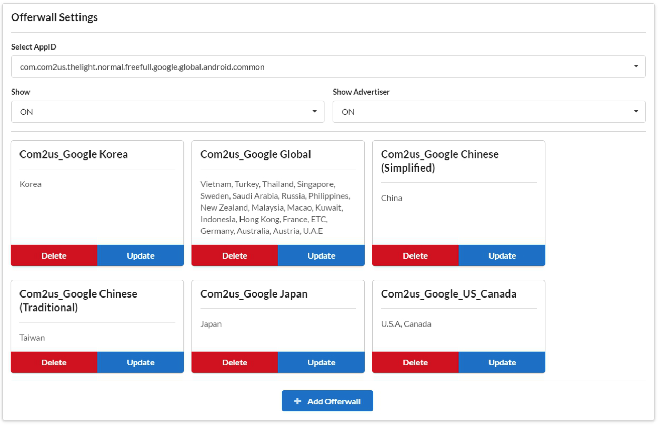The image size is (660, 425).
Task: Click the Taiwan country text
Action: click(32, 338)
